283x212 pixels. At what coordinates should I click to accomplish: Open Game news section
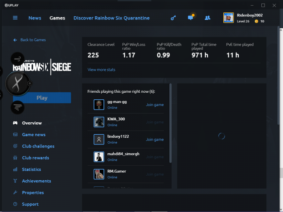[x=34, y=134]
